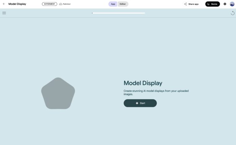Click the remix icon inside Remix button

[208, 4]
